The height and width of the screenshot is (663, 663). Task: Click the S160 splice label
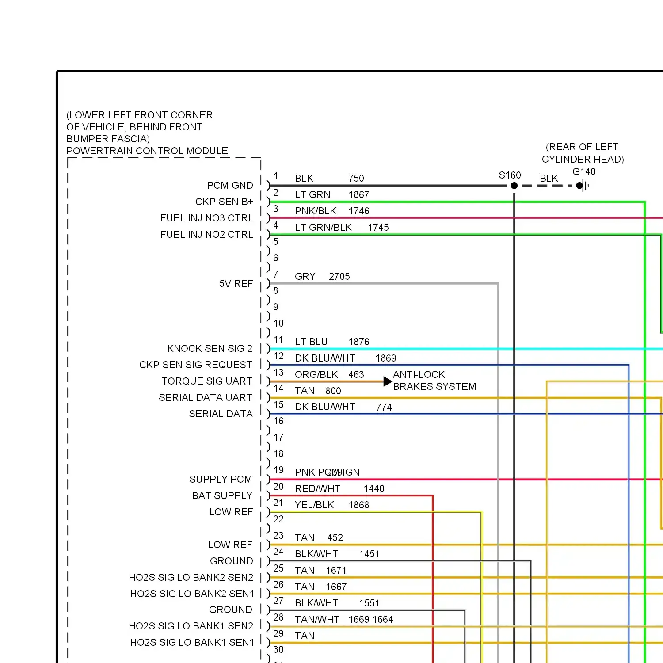510,175
